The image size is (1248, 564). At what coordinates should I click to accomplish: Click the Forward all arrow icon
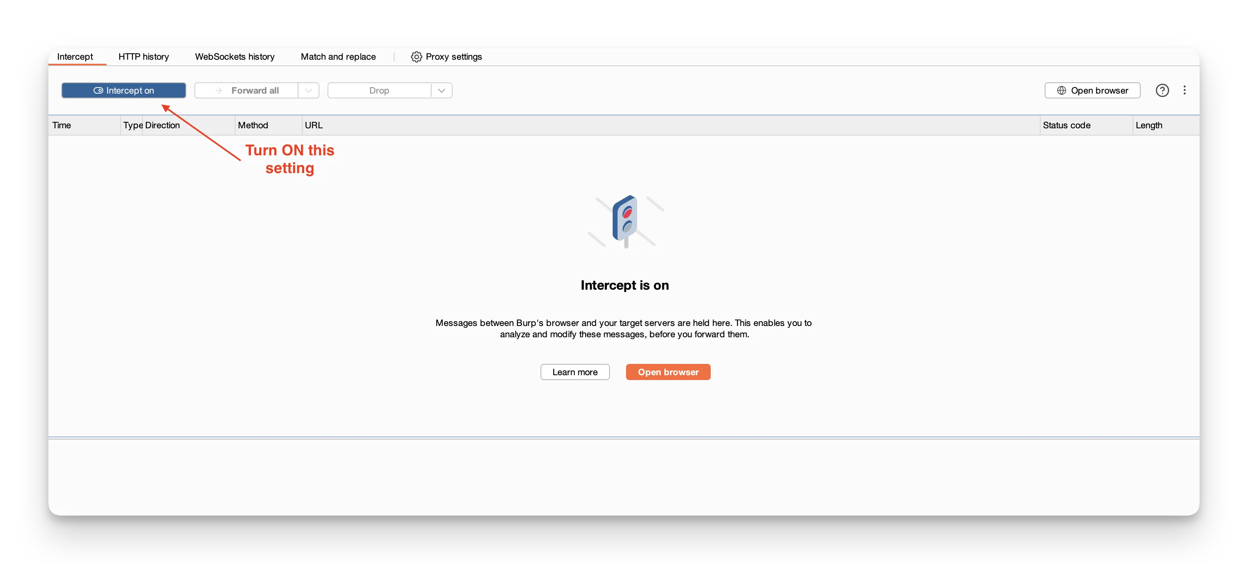219,91
